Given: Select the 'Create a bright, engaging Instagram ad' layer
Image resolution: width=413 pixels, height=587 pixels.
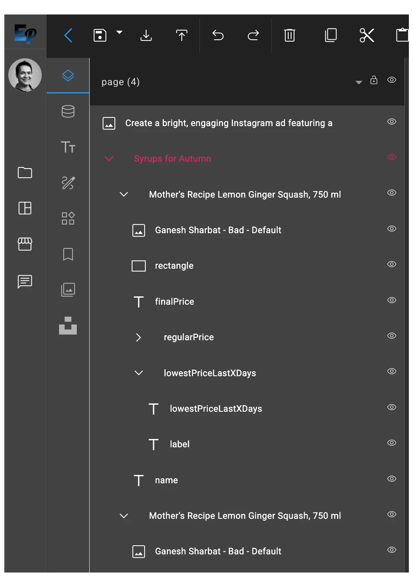Looking at the screenshot, I should pos(229,123).
